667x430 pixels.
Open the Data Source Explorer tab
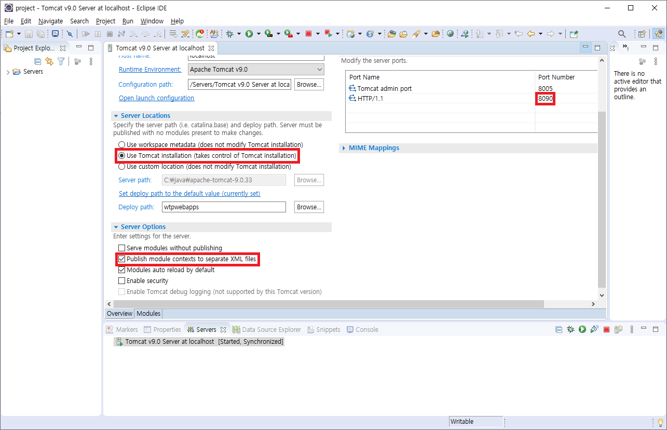[266, 329]
